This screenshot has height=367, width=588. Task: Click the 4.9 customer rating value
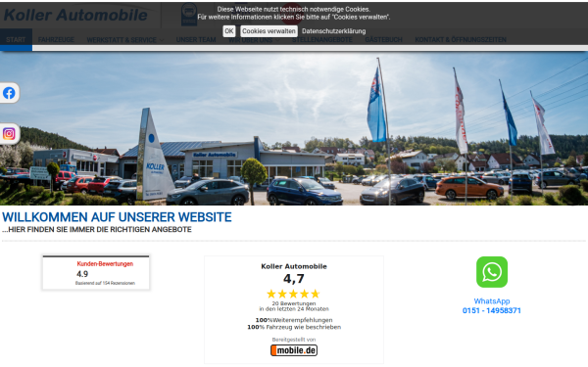[82, 274]
